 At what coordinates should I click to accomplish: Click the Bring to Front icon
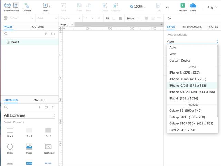click(x=79, y=5)
